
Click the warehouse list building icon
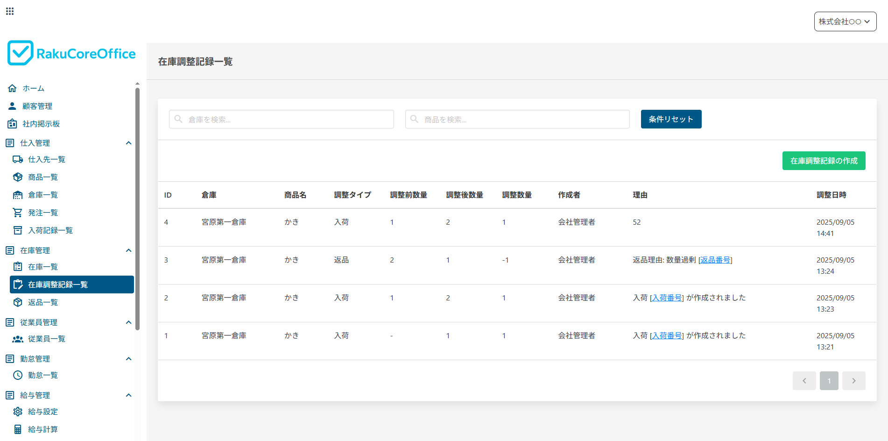[18, 195]
